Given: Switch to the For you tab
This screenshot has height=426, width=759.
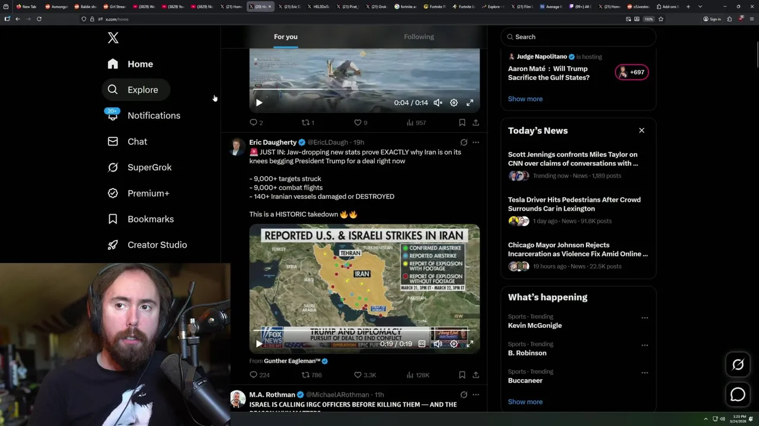Looking at the screenshot, I should 286,37.
